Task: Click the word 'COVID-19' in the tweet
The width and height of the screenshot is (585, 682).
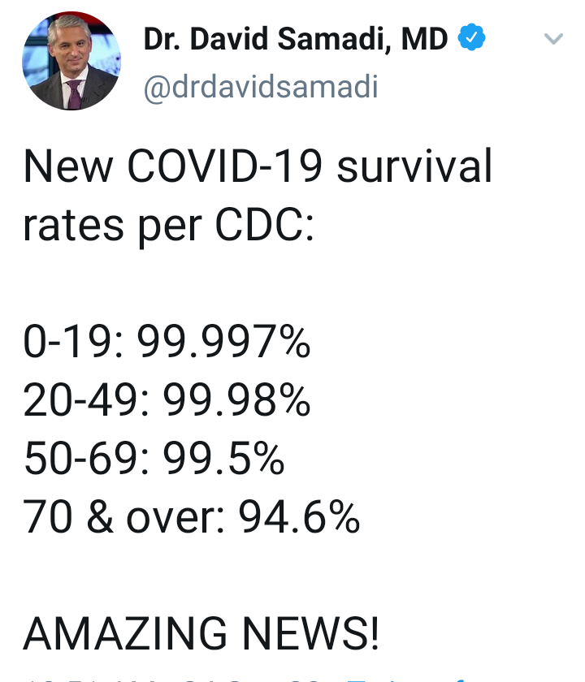Action: point(225,166)
